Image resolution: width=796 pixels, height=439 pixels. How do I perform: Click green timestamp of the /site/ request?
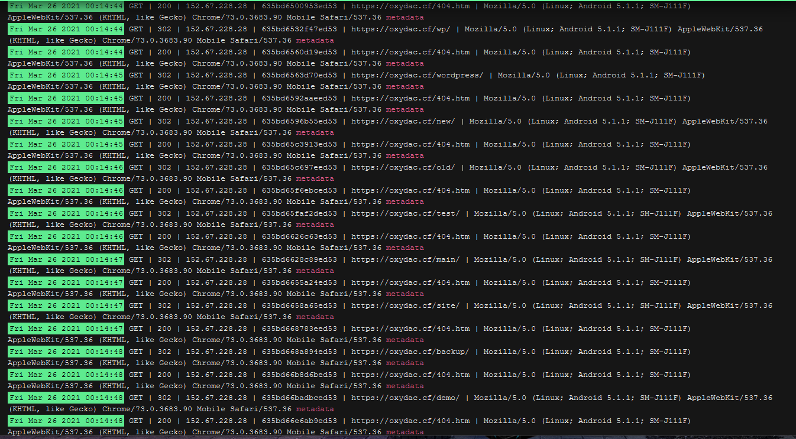pyautogui.click(x=66, y=305)
